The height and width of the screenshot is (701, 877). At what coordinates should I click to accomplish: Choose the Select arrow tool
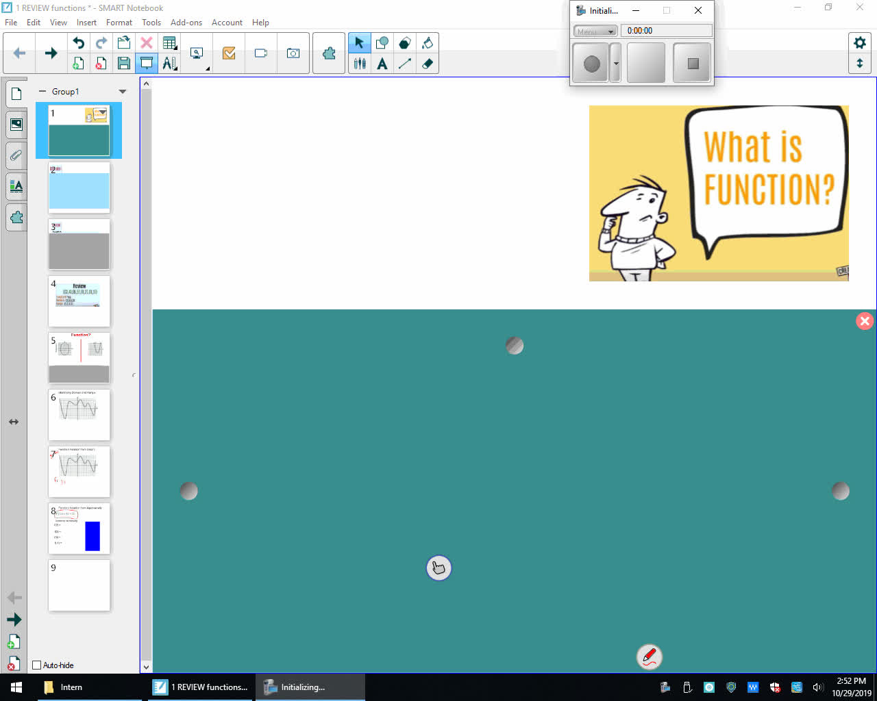(x=359, y=42)
